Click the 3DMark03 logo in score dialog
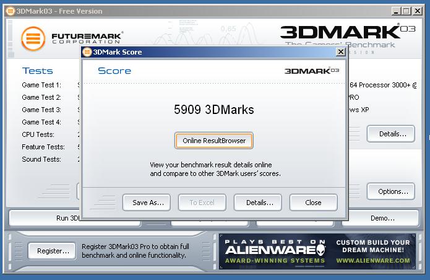The height and width of the screenshot is (280, 430). coord(312,71)
